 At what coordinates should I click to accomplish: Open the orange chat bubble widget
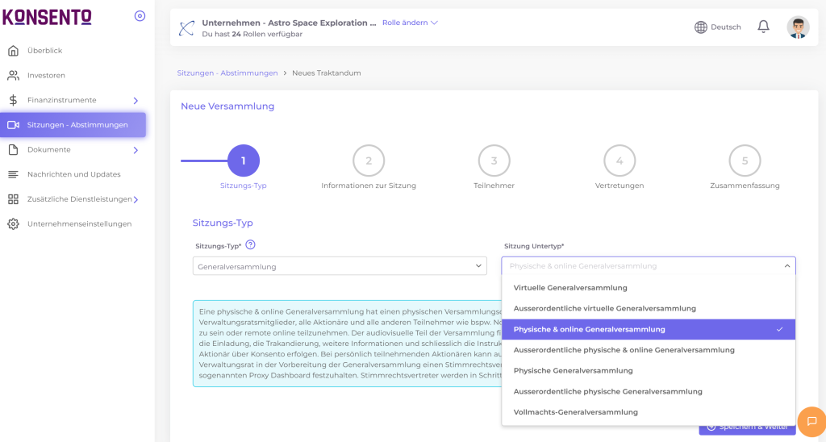811,421
